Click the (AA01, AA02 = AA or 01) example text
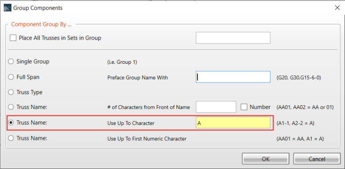The height and width of the screenshot is (169, 345). tap(305, 107)
